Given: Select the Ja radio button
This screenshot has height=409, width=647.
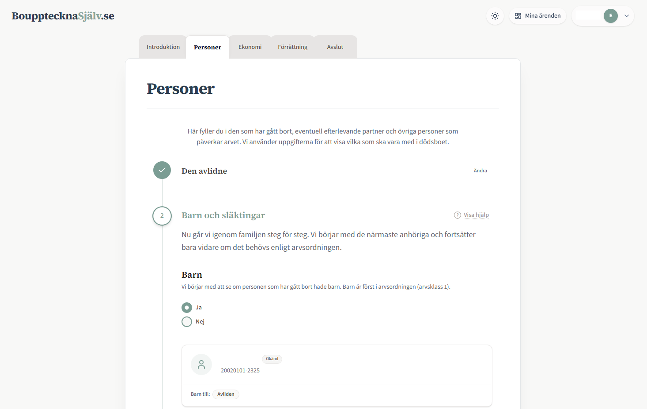Looking at the screenshot, I should [x=187, y=308].
